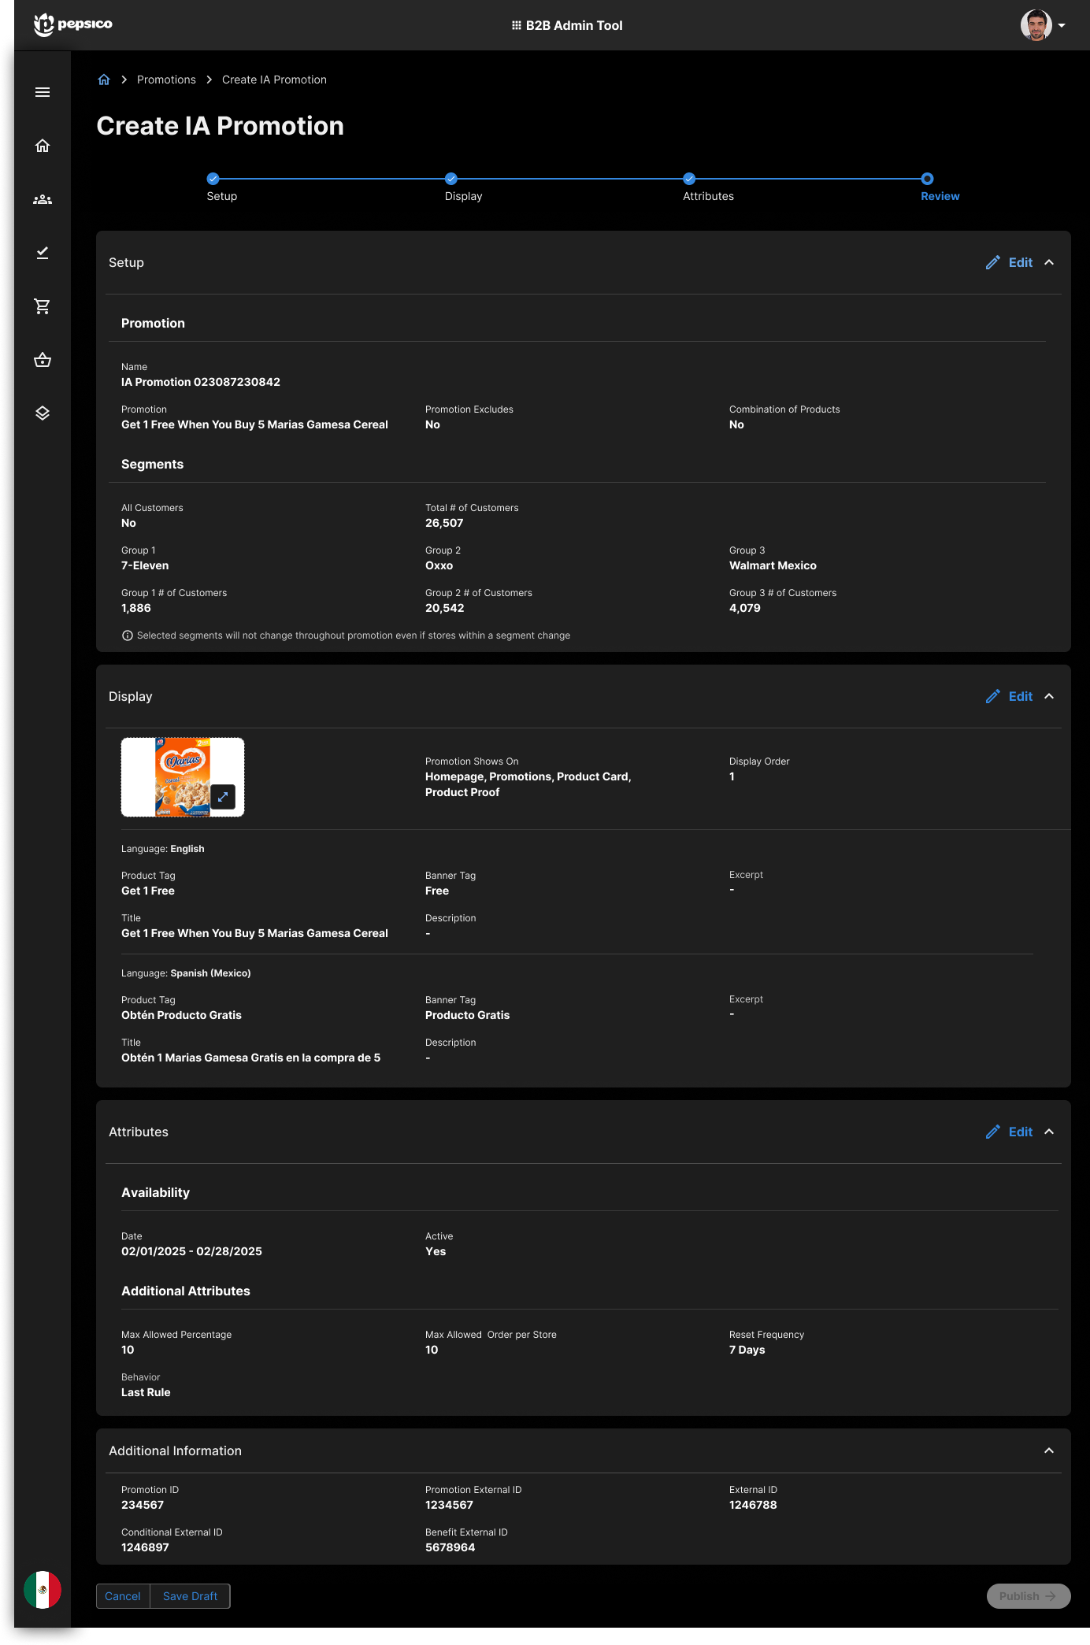Select the checkmark tasks icon in sidebar
The image size is (1090, 1645).
pos(43,253)
